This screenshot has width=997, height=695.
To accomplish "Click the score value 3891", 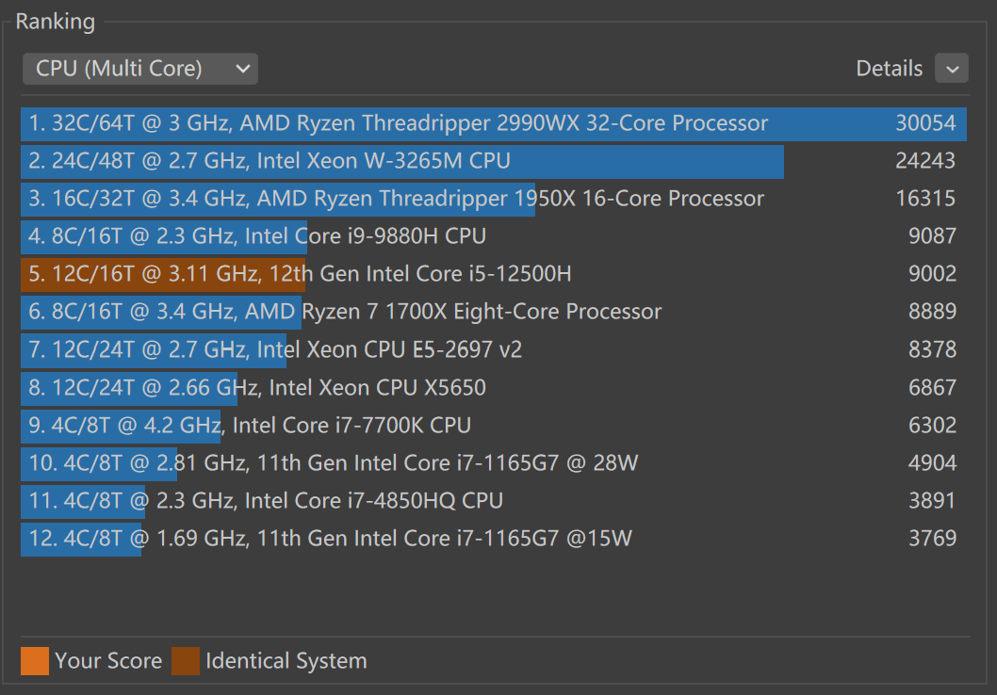I will (932, 501).
